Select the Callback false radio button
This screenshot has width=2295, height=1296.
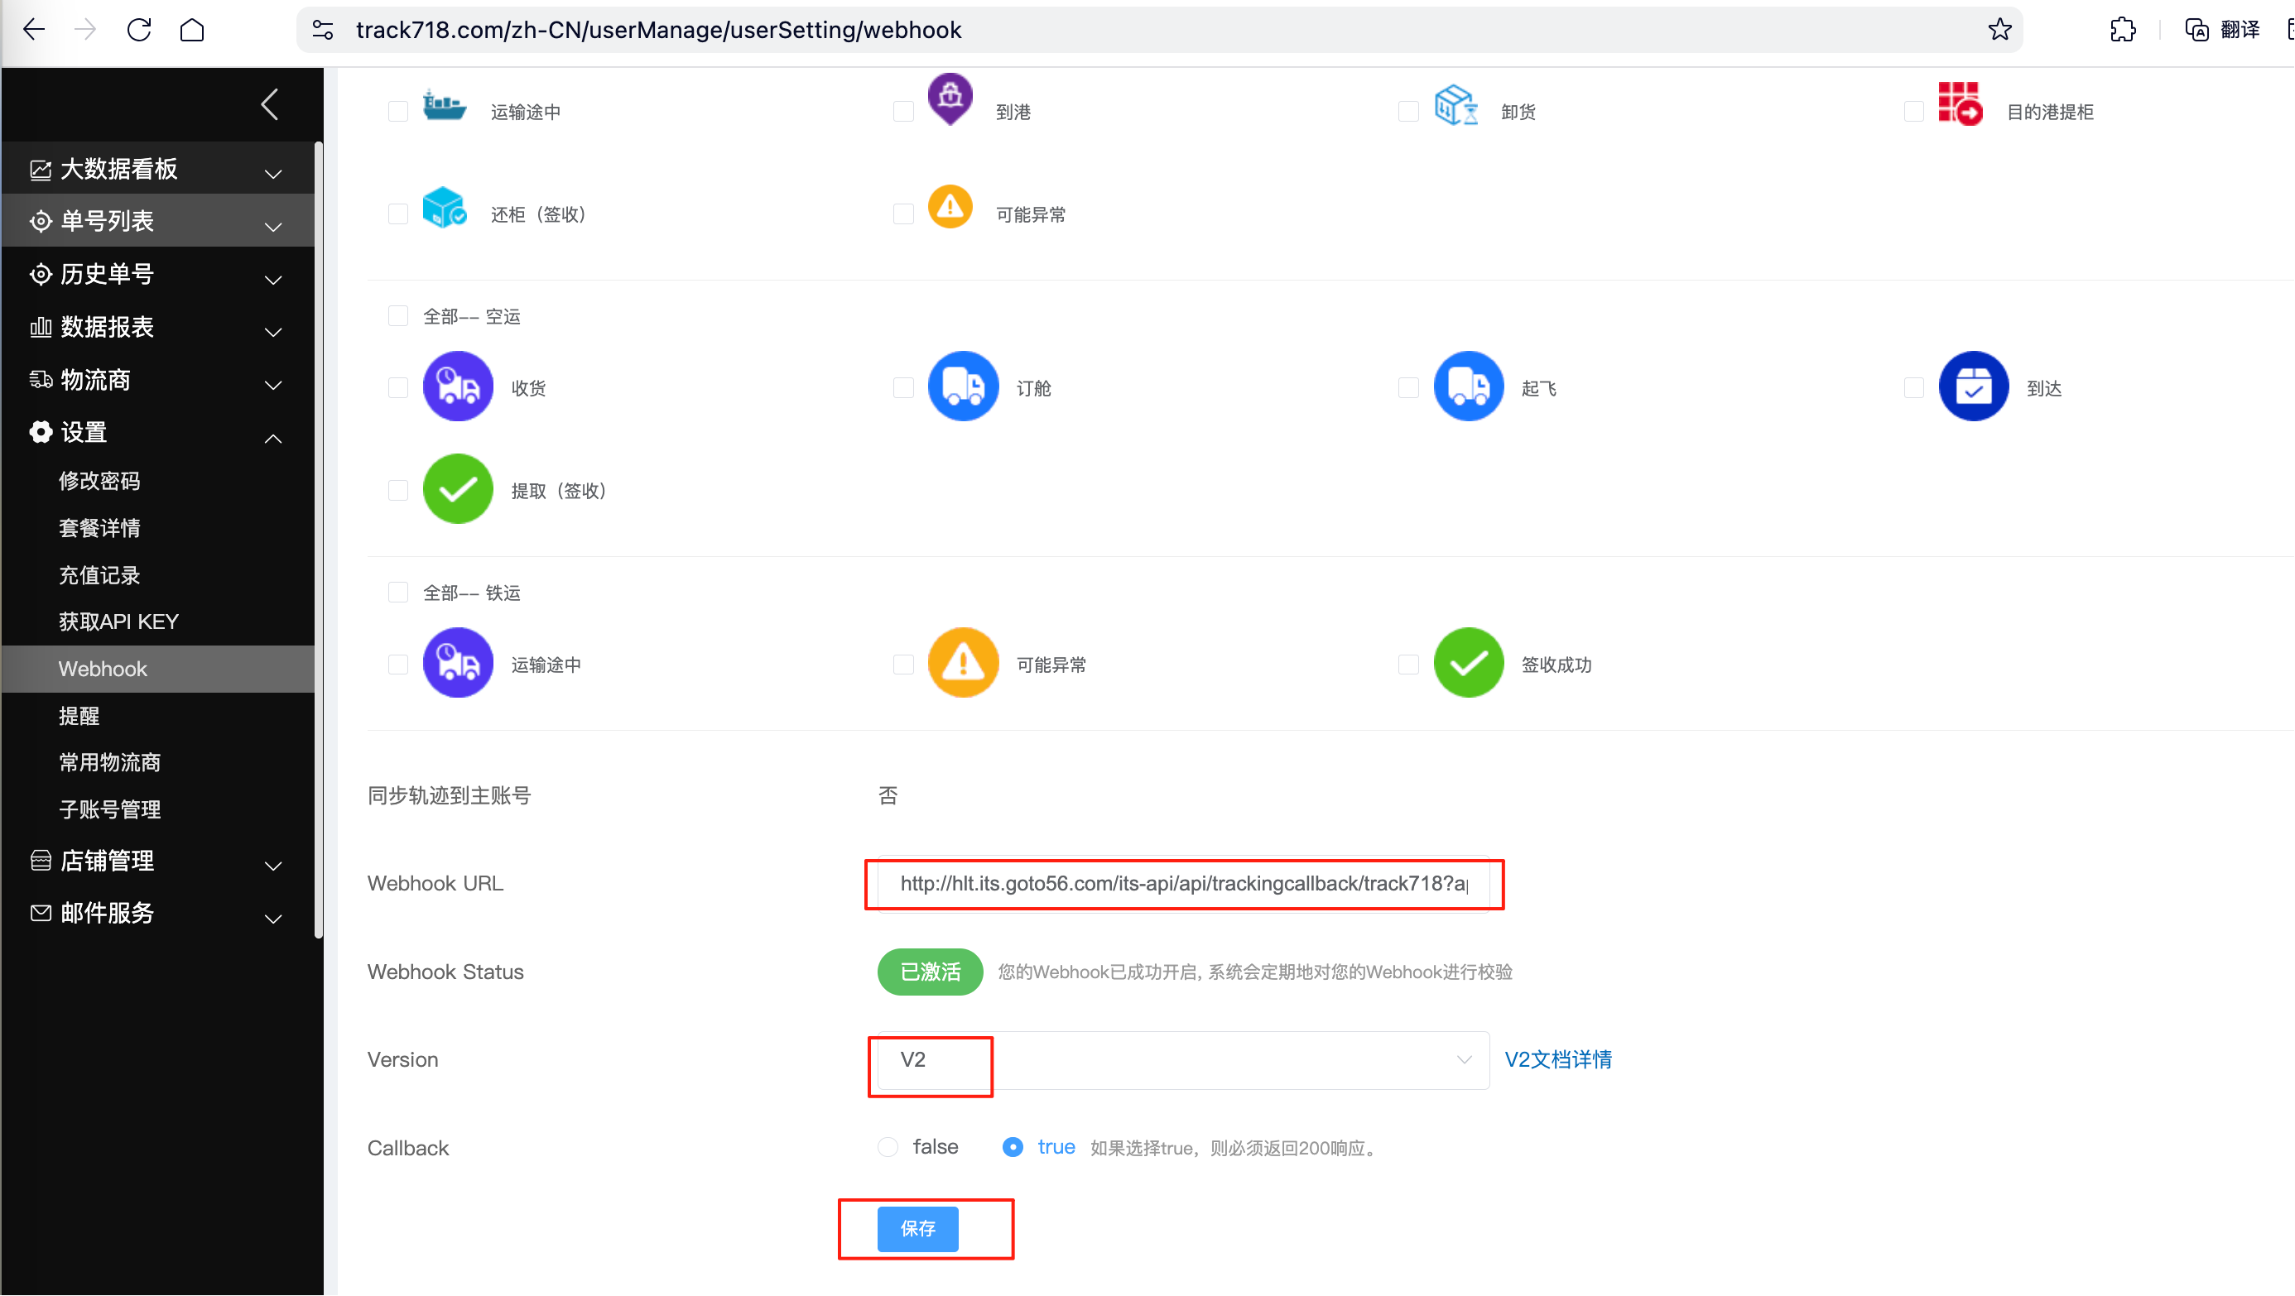[888, 1147]
